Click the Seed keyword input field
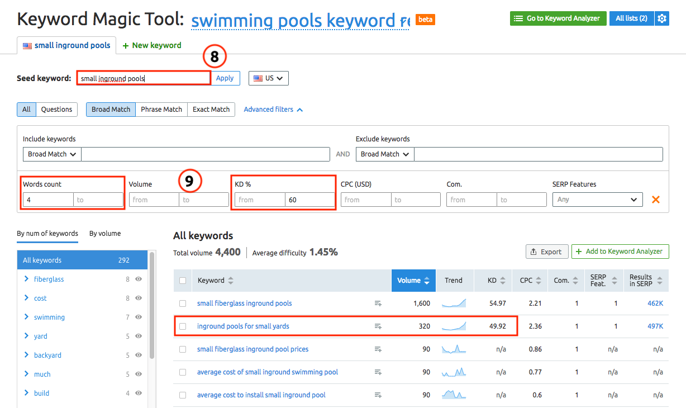 click(x=144, y=78)
